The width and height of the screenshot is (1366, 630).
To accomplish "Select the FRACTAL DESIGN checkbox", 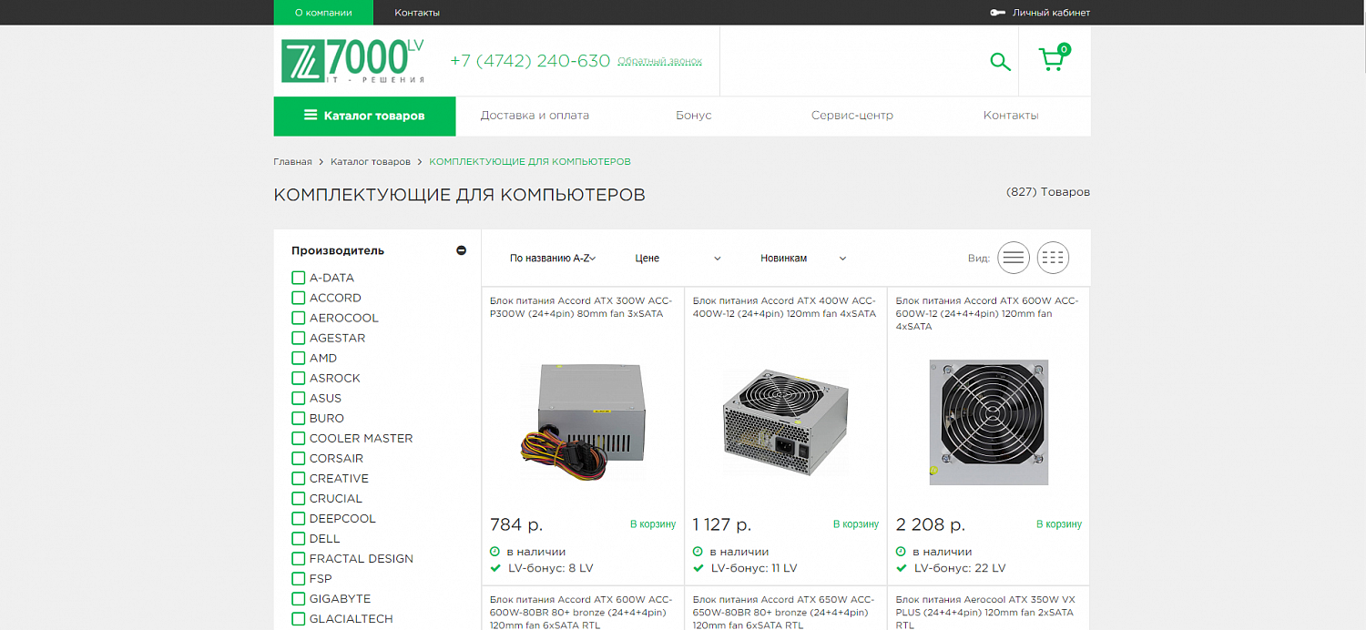I will point(298,558).
